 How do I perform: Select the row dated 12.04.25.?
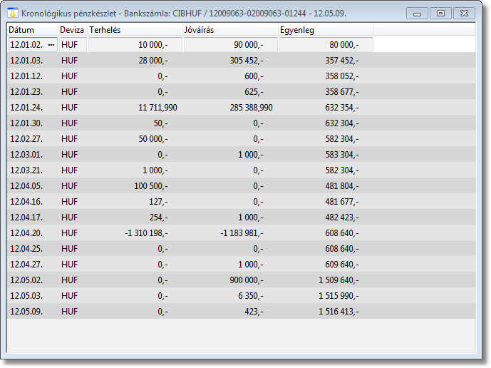241,248
